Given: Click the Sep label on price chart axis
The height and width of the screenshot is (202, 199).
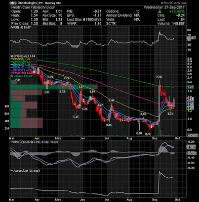Looking at the screenshot, I should pyautogui.click(x=155, y=138).
